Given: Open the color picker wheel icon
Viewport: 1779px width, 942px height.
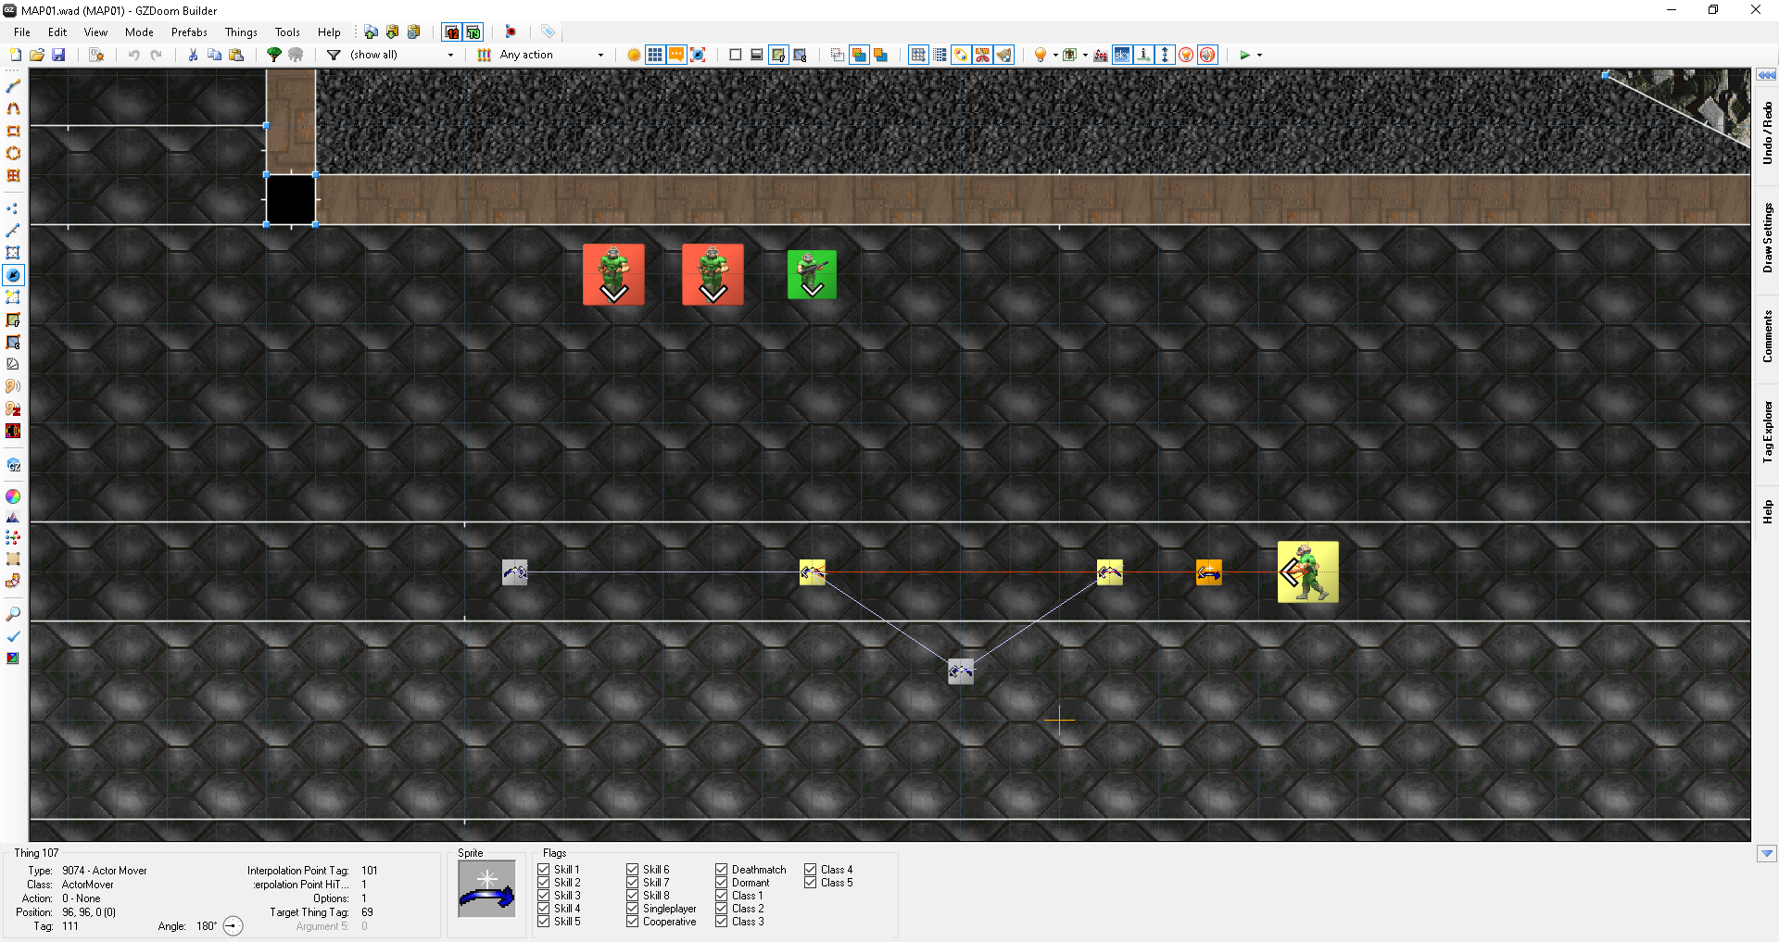Looking at the screenshot, I should (x=13, y=496).
